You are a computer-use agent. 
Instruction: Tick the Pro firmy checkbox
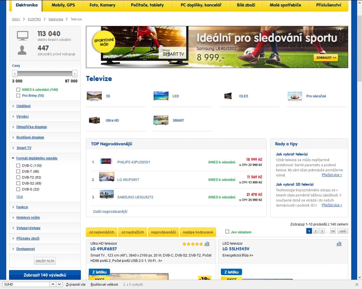click(18, 96)
